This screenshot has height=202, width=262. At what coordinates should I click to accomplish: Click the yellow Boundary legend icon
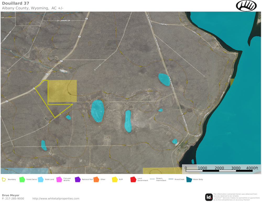coord(4,180)
